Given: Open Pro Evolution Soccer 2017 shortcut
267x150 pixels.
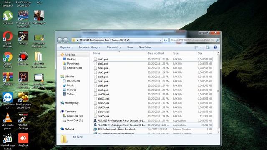Looking at the screenshot, I should tap(23, 19).
